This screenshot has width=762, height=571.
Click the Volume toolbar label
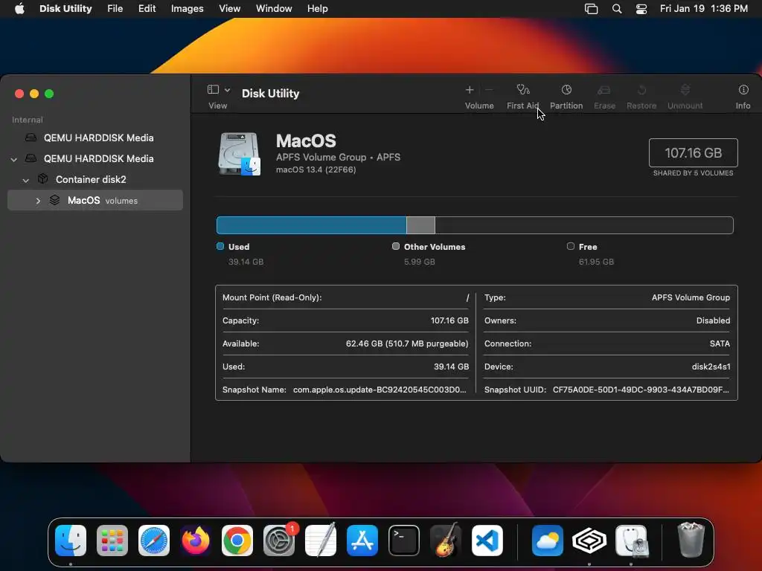tap(479, 106)
